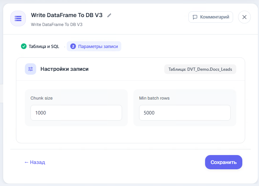259x186 pixels.
Task: Select the Параметры записи step tab
Action: 94,46
